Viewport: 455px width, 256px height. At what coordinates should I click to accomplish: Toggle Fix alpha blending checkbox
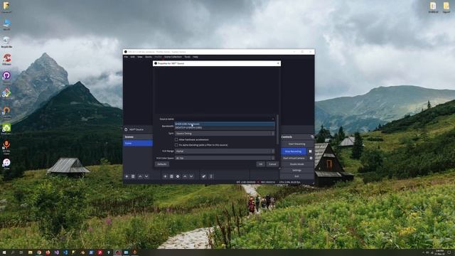[x=176, y=145]
